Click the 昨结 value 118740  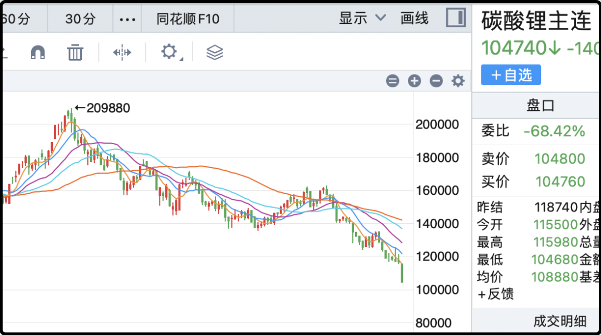coord(556,208)
